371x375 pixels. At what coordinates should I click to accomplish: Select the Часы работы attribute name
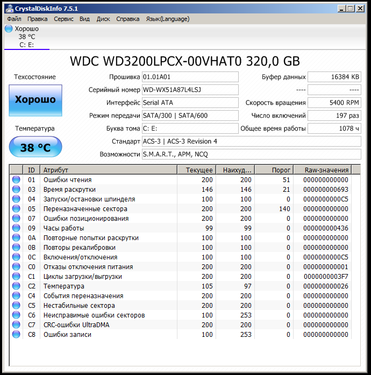(63, 228)
